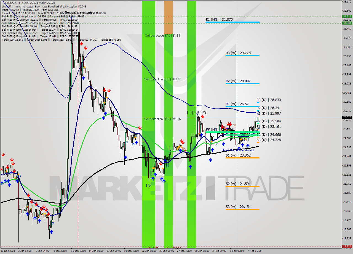
Task: Click the cyan R1 (MN) level line
Action: [232, 22]
